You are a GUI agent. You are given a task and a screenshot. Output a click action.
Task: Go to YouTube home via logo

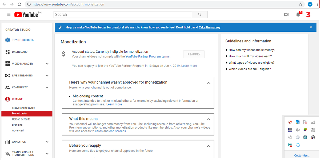coord(26,15)
